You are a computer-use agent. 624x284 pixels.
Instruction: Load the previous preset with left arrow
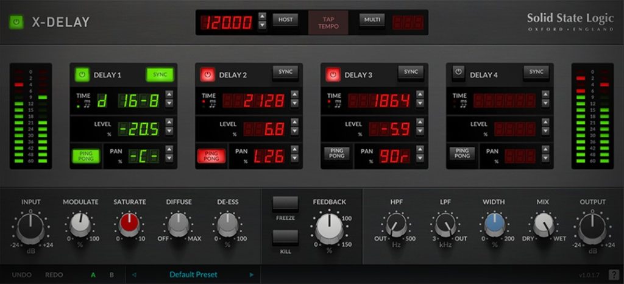coord(134,275)
